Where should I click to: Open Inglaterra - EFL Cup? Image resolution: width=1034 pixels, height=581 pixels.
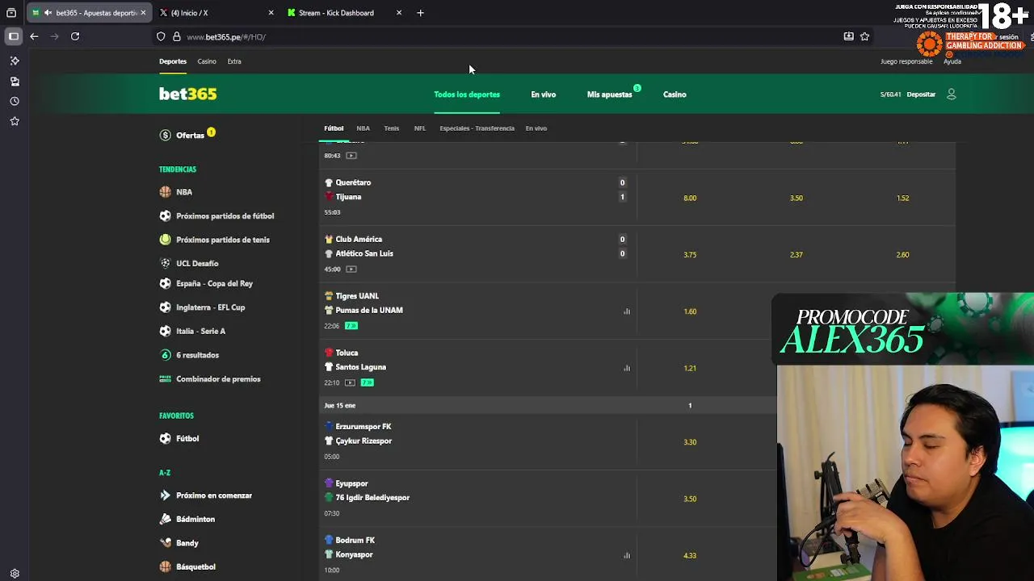pos(210,307)
